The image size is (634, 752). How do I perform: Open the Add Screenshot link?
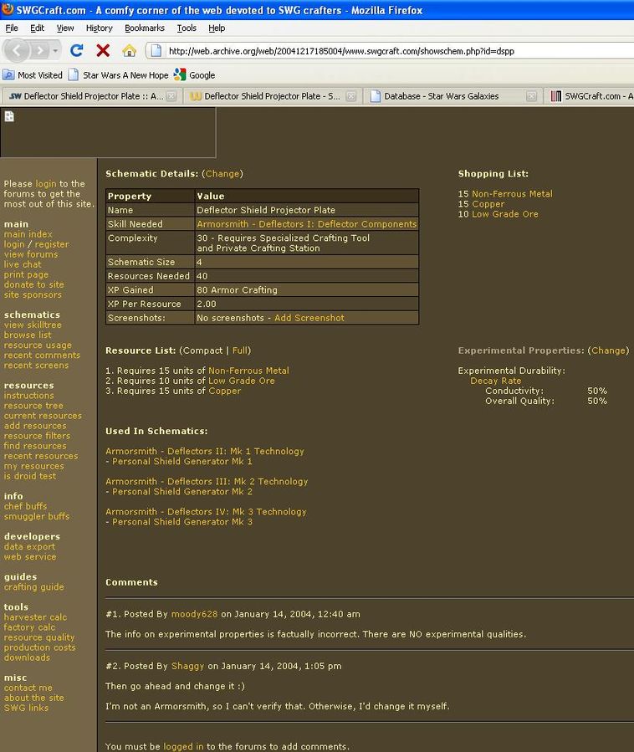[x=309, y=318]
